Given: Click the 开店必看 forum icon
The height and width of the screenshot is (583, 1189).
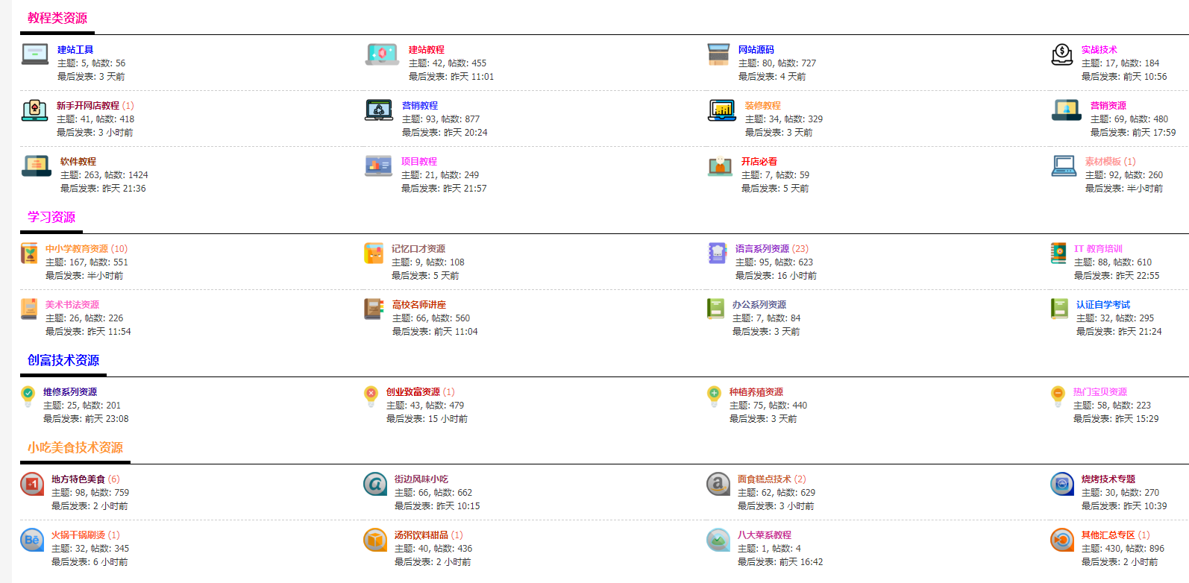Looking at the screenshot, I should coord(720,166).
